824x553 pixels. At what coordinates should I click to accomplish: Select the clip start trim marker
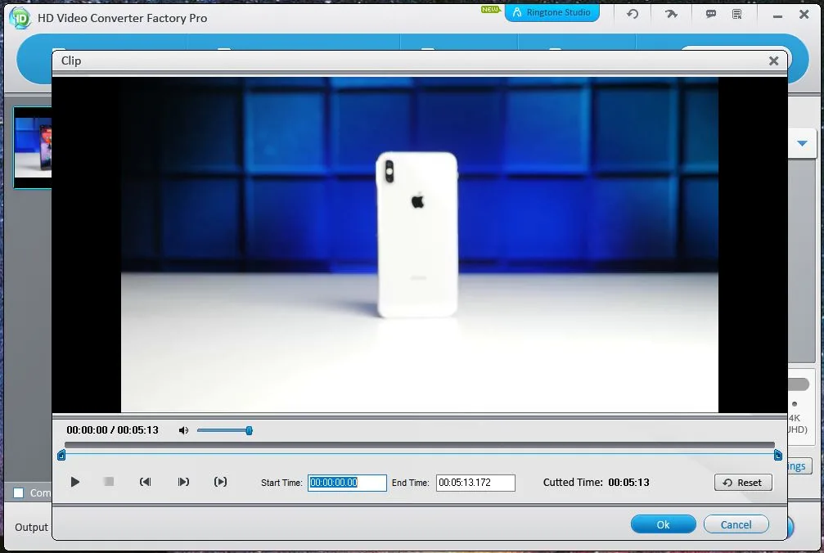pos(61,455)
